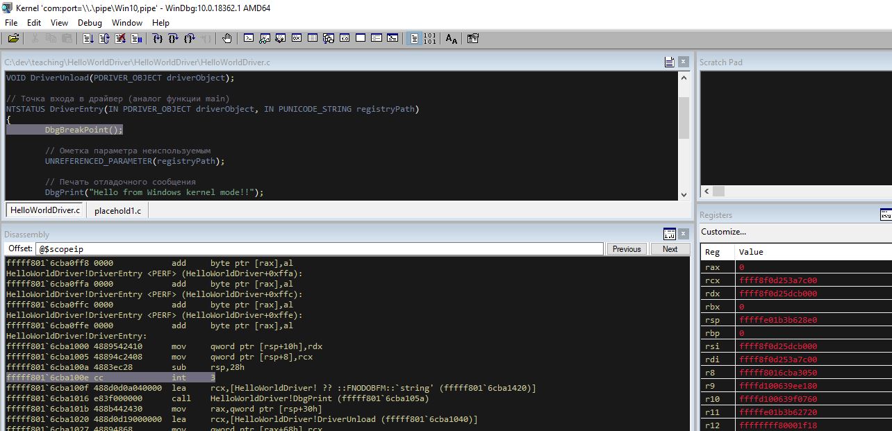Image resolution: width=892 pixels, height=431 pixels.
Task: Open the Command window toolbar icon
Action: [248, 38]
